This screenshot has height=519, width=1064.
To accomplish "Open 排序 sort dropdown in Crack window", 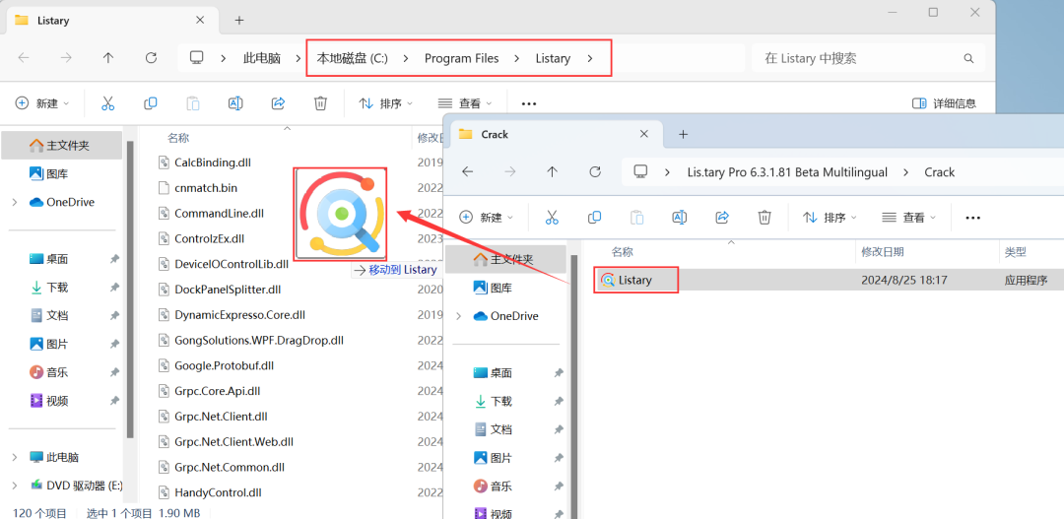I will (830, 217).
